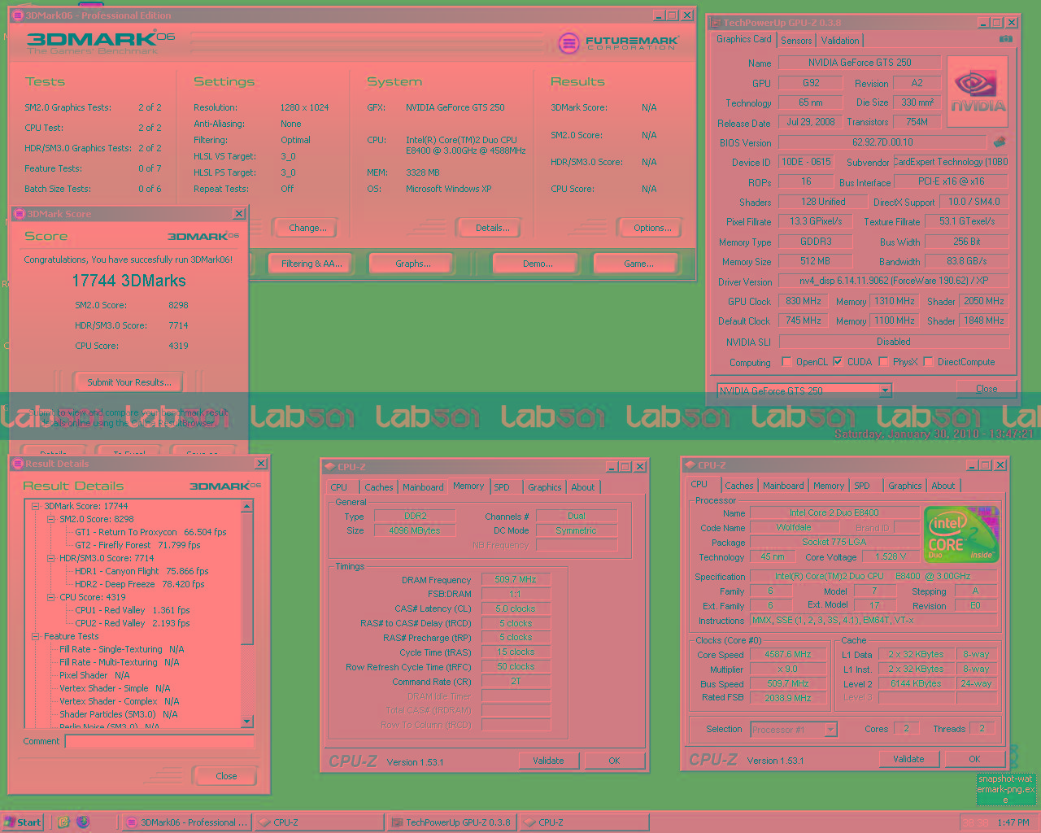Click the 3DMark06 title bar icon
The width and height of the screenshot is (1041, 833).
(x=17, y=15)
